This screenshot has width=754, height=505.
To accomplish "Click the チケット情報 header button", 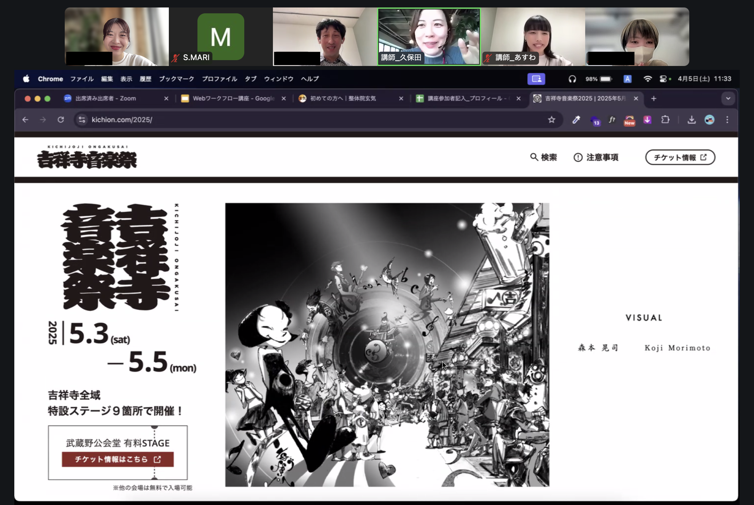I will [x=680, y=157].
